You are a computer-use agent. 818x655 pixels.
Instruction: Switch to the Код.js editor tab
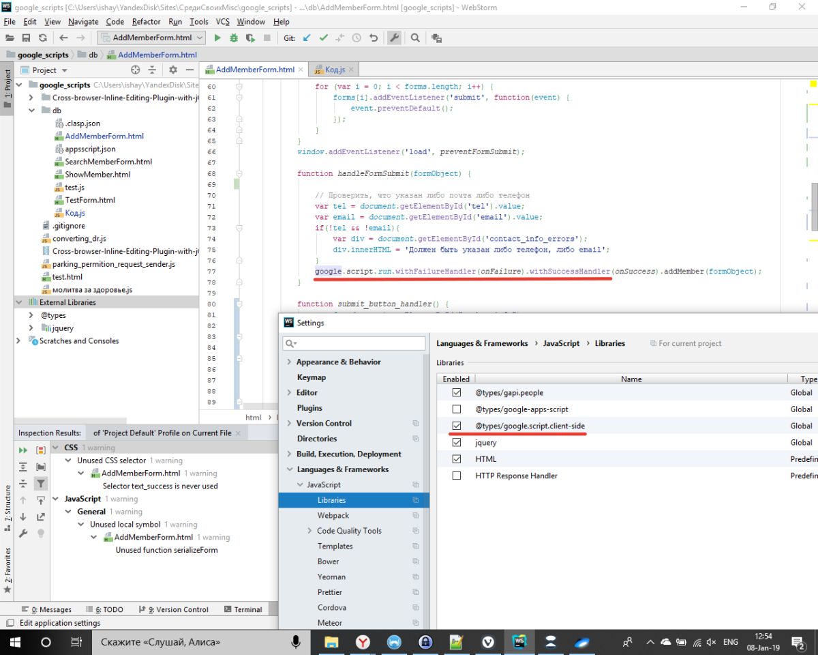[333, 70]
